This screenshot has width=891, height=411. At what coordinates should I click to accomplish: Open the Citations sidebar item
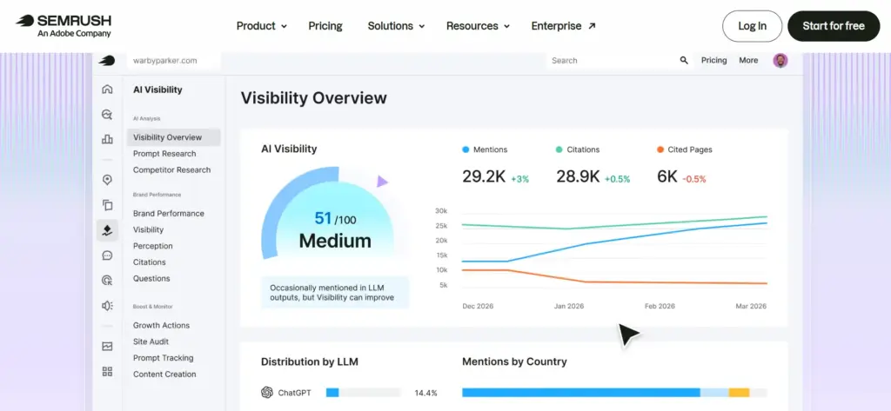(x=149, y=262)
